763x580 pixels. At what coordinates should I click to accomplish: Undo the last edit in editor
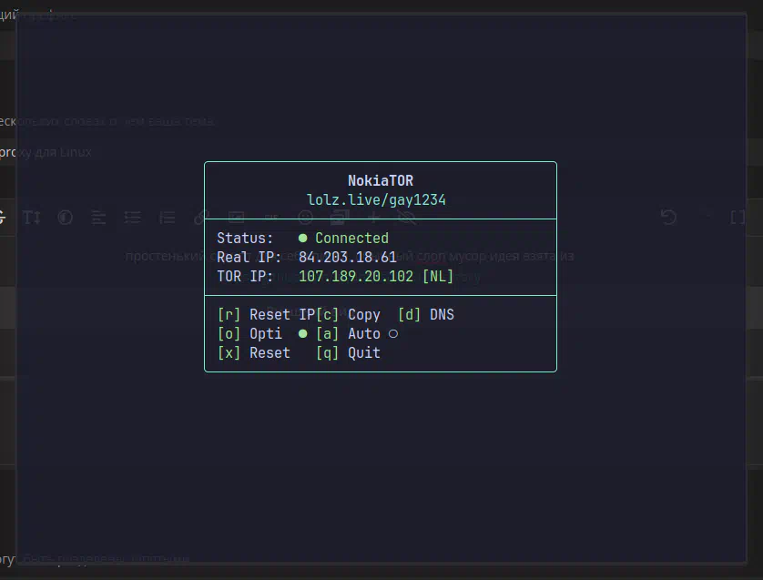point(668,217)
